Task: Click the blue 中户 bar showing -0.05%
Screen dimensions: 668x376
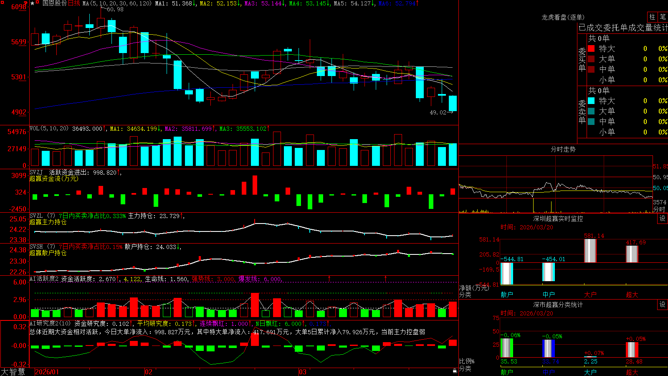Action: (549, 348)
